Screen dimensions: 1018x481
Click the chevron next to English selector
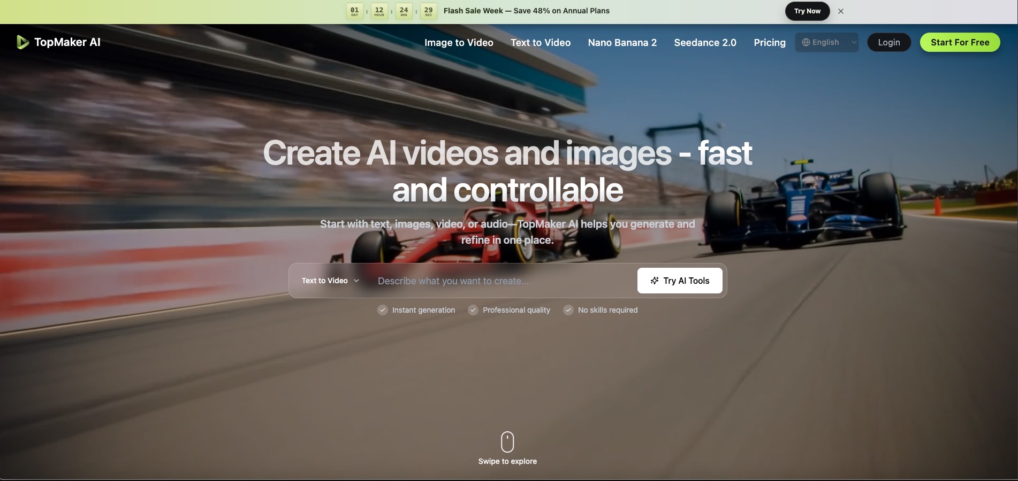[x=854, y=42]
